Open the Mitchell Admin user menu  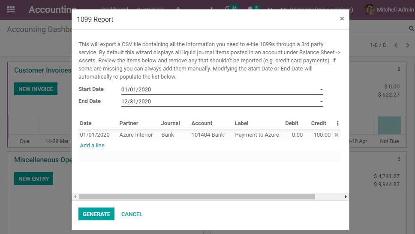pos(389,9)
